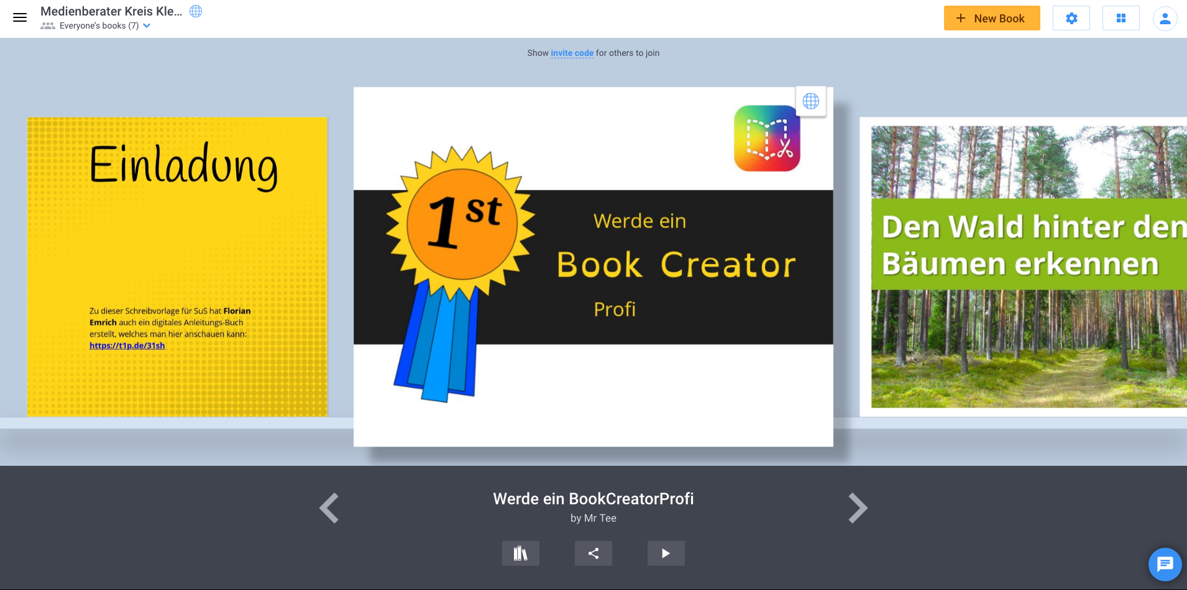Open the Werde ein Book Creator Profi book
Screen dimensions: 1187x590
point(593,267)
